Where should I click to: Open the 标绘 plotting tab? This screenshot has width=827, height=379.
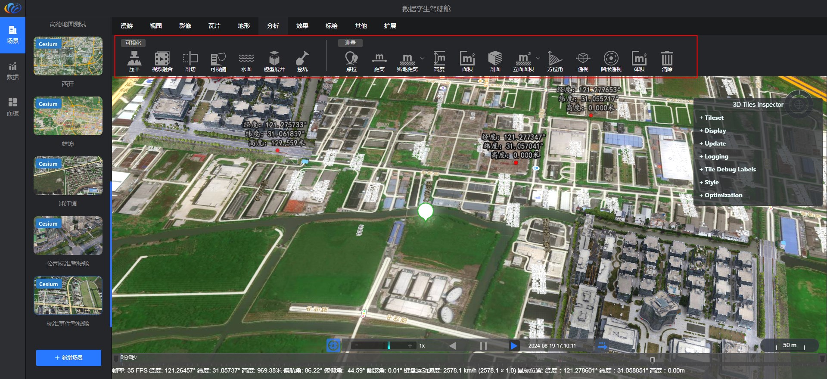coord(332,26)
